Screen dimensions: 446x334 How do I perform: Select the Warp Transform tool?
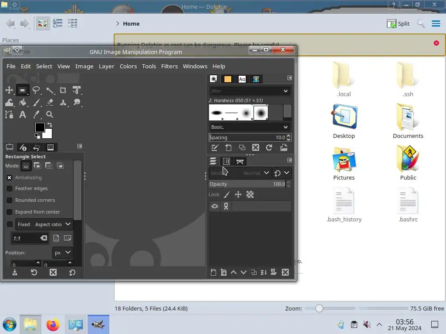pyautogui.click(x=9, y=103)
